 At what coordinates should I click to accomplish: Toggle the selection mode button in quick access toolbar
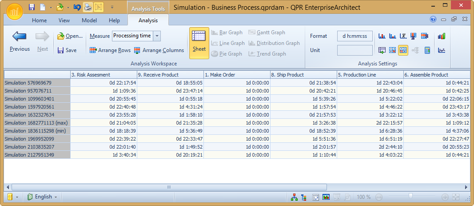(x=98, y=7)
